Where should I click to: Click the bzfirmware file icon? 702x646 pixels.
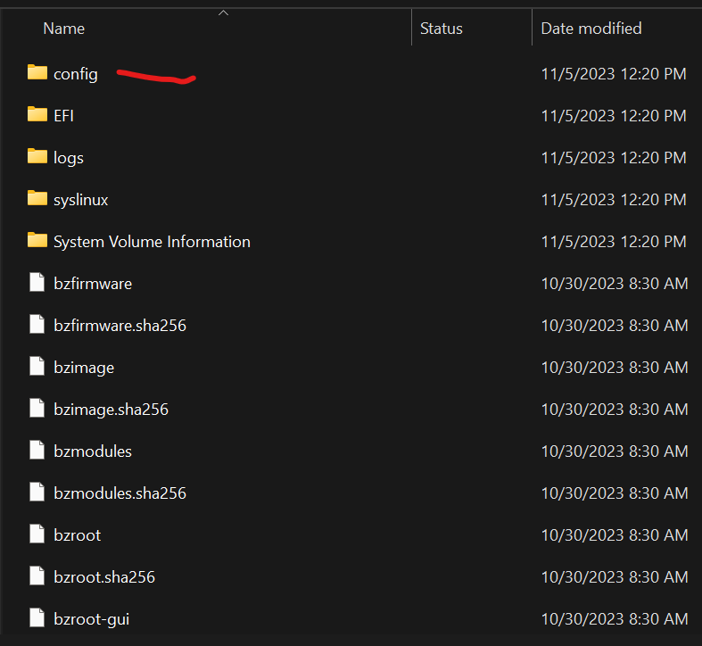pos(37,283)
